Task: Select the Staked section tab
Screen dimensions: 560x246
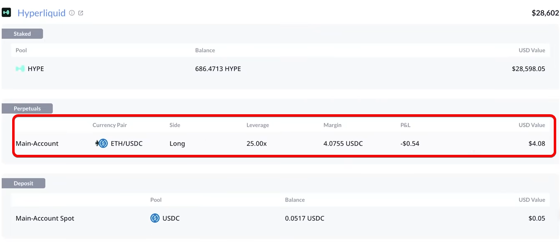Action: pyautogui.click(x=22, y=34)
